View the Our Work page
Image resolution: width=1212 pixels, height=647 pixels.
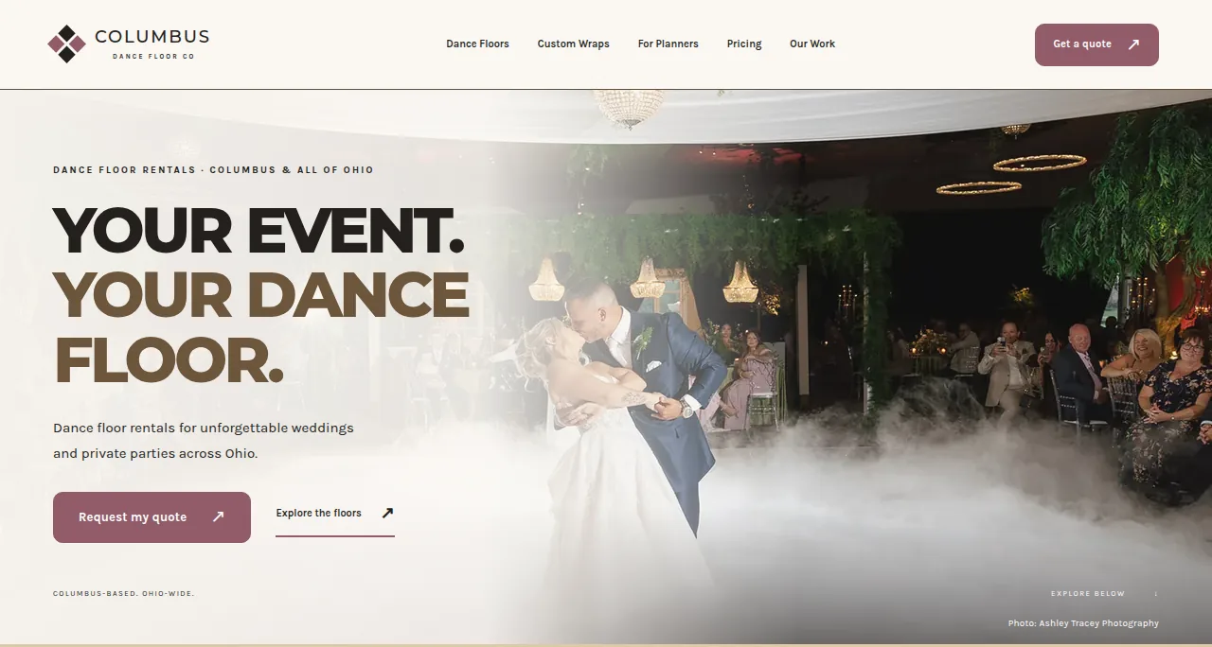[812, 44]
